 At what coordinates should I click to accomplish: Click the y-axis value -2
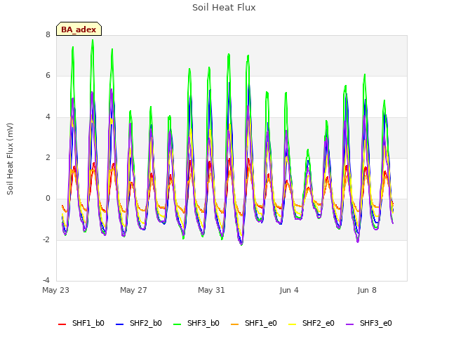point(46,239)
